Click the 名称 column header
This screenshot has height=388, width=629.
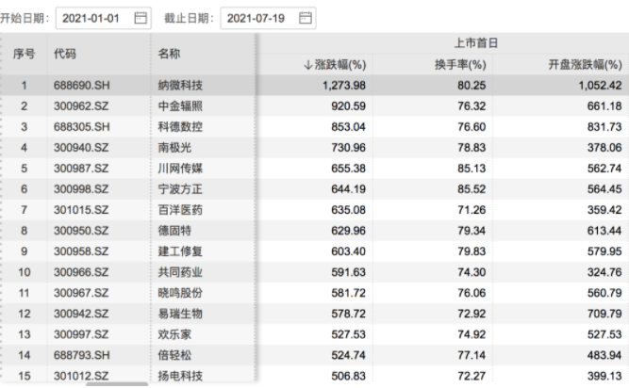click(169, 54)
